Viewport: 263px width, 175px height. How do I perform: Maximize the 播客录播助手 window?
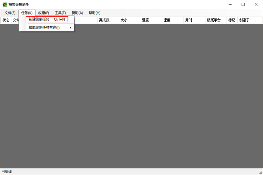click(243, 5)
